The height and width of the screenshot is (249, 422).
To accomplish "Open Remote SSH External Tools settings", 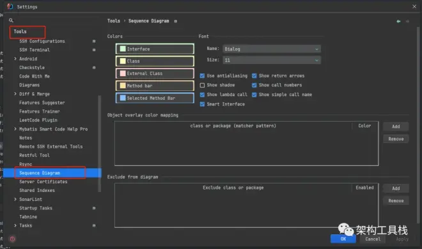I will click(x=51, y=147).
